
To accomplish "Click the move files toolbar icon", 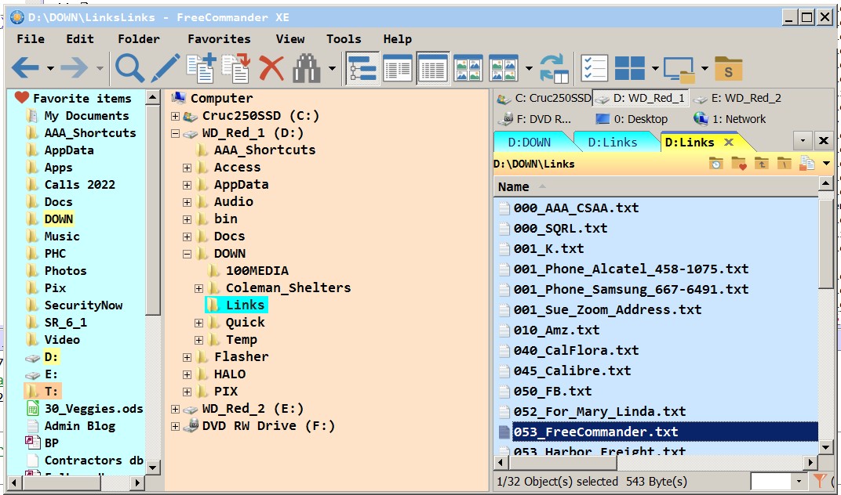I will 237,68.
